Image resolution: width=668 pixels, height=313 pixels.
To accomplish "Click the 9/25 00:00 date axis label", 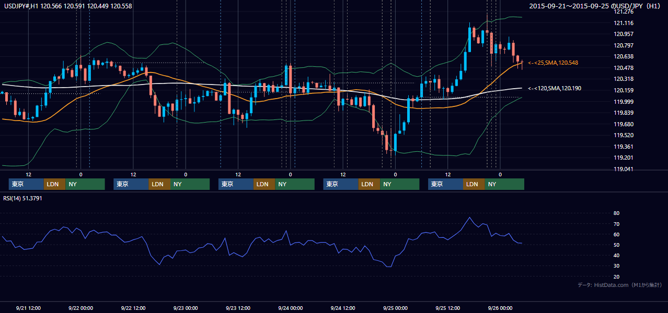I will [395, 308].
